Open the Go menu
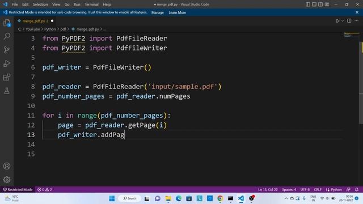Viewport: 363px width, 204px height. [67, 5]
